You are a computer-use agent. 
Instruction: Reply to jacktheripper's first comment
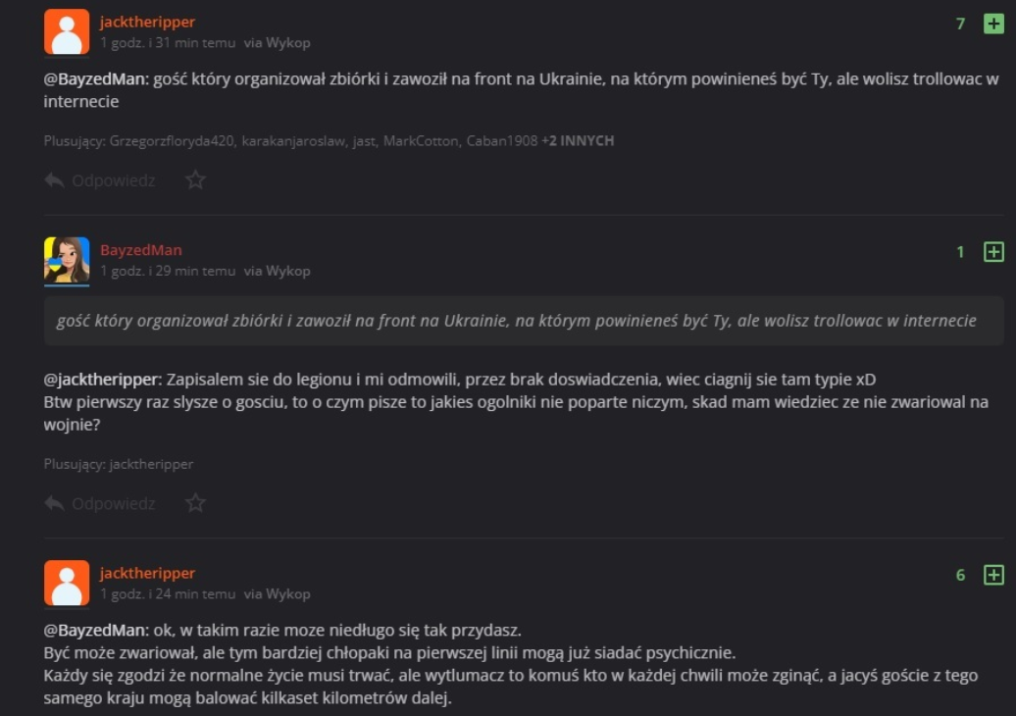(100, 180)
